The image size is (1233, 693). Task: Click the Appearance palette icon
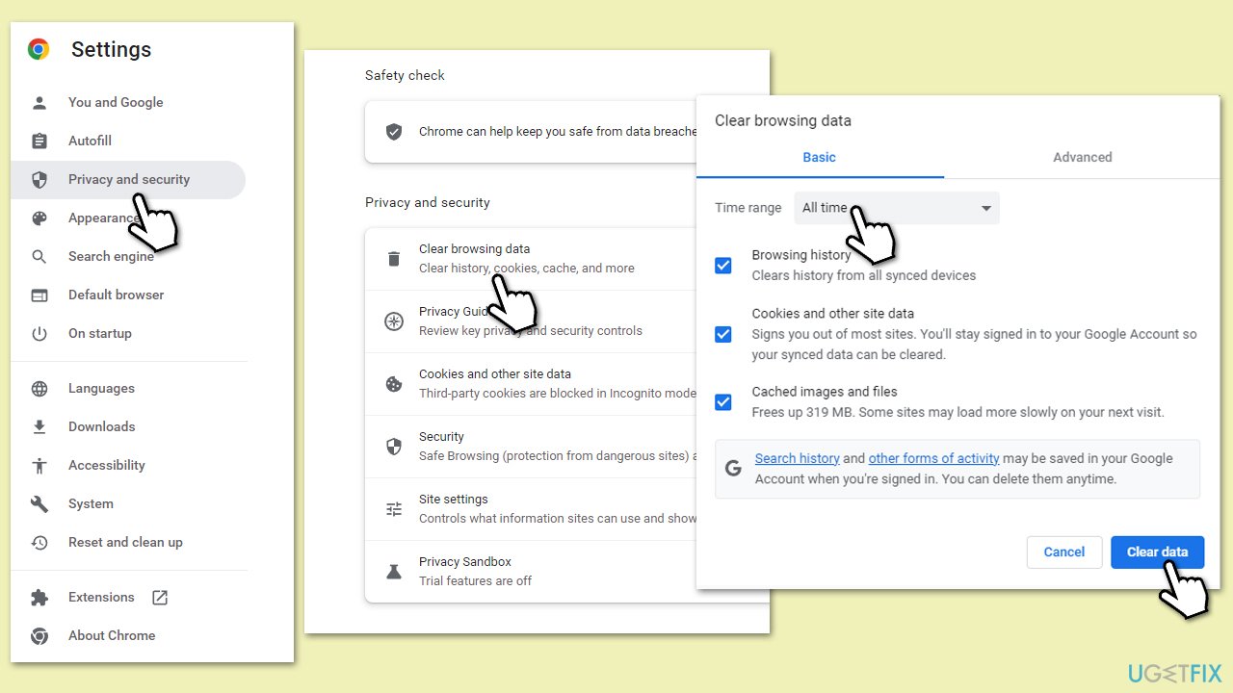click(x=39, y=218)
